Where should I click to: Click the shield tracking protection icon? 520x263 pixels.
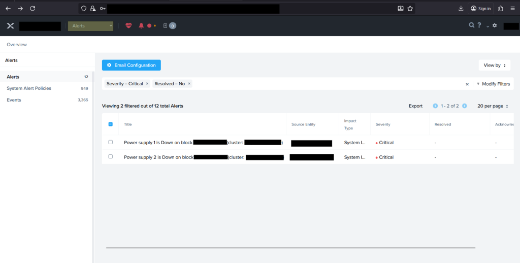(x=84, y=9)
